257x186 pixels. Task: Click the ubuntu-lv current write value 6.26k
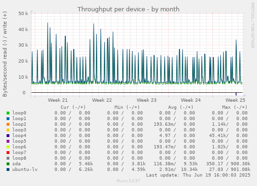86,170
